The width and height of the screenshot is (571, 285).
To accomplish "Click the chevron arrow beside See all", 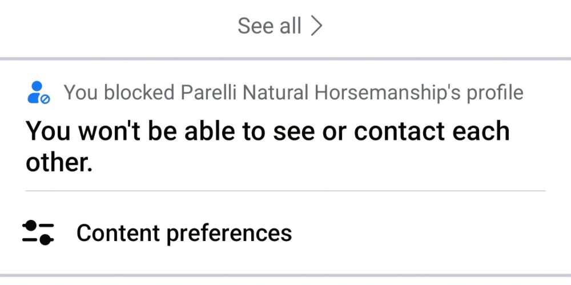I will [316, 26].
